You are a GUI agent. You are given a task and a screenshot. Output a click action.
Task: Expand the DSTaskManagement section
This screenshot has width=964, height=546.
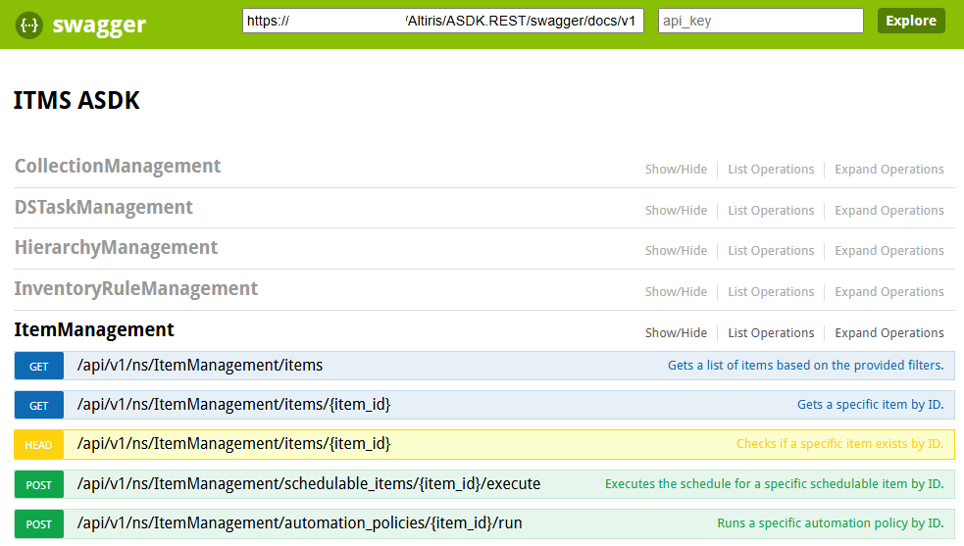104,208
